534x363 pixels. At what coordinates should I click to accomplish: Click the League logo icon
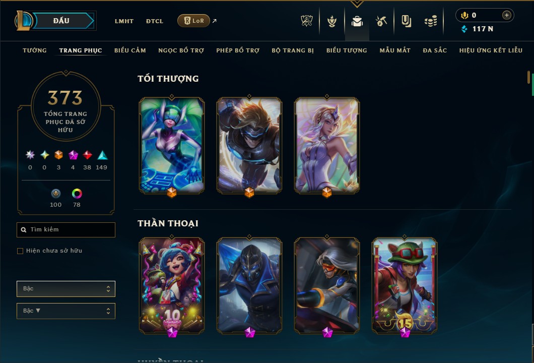[24, 21]
